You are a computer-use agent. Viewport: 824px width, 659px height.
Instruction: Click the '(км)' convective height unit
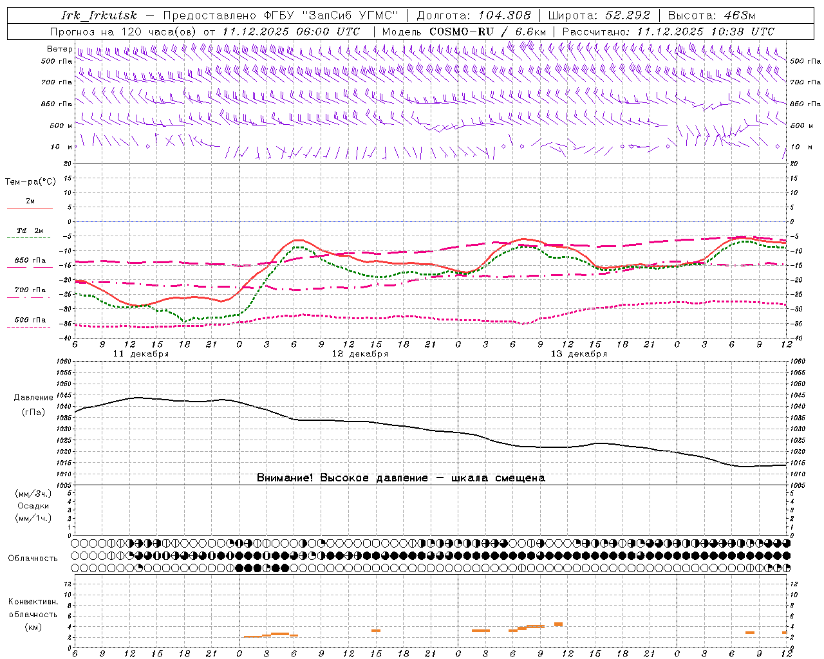33,627
